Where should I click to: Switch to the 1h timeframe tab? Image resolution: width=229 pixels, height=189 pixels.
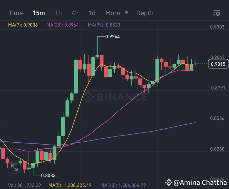pos(58,13)
